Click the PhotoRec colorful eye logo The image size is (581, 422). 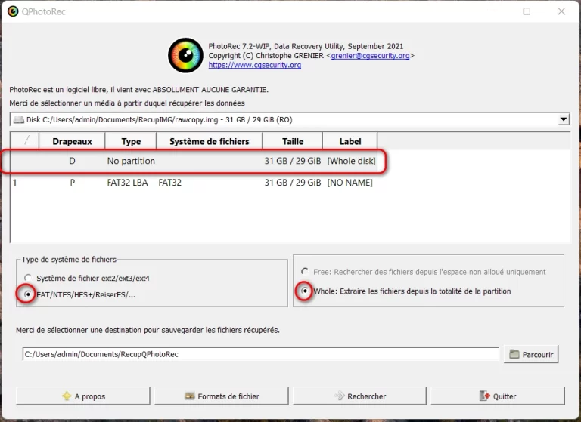pyautogui.click(x=185, y=55)
